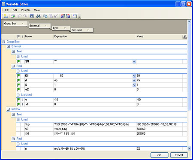
Task: Click the ISO 355-5 value cell
Action: [x=159, y=124]
